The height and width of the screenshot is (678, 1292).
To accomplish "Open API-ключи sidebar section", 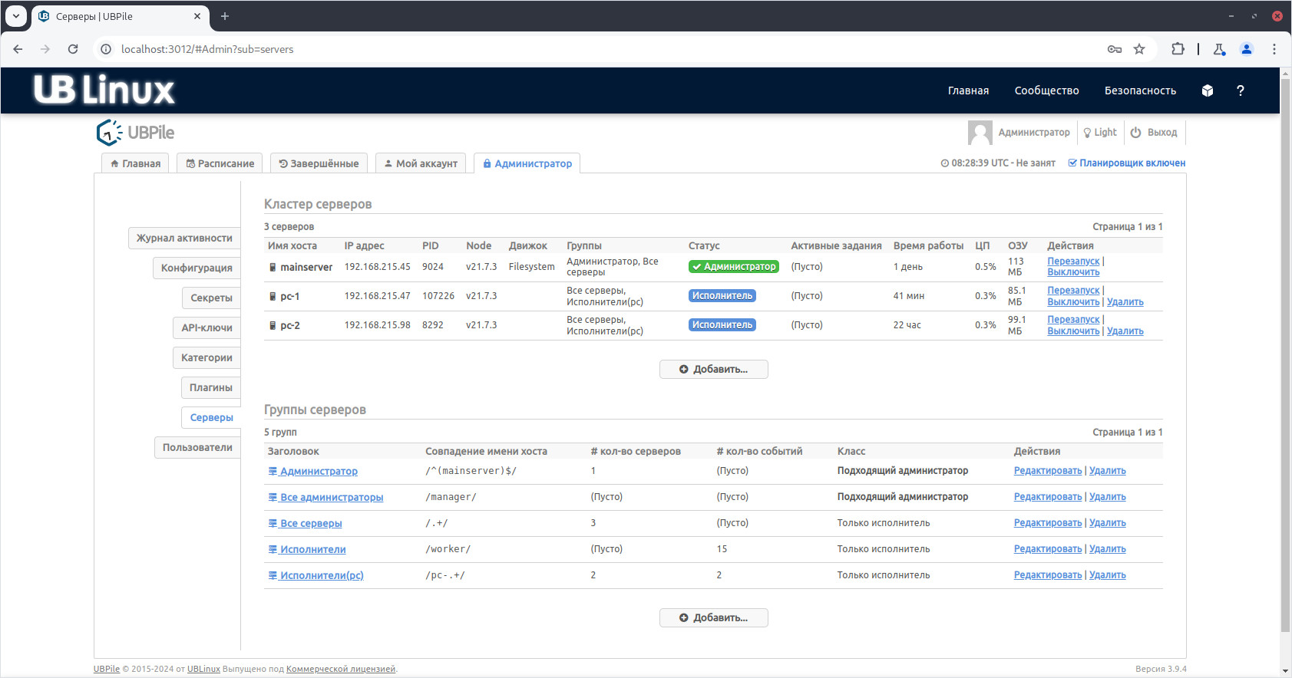I will tap(207, 327).
